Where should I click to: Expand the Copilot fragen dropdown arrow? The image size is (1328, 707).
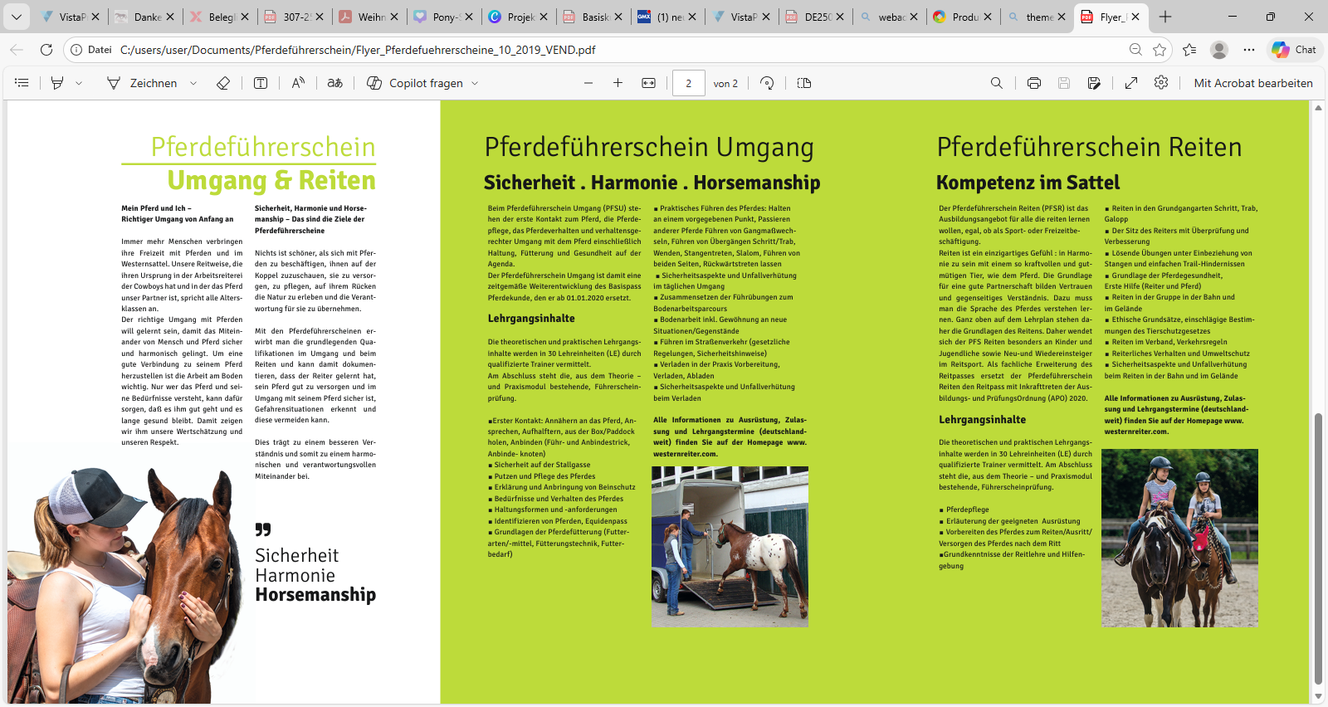(x=475, y=83)
